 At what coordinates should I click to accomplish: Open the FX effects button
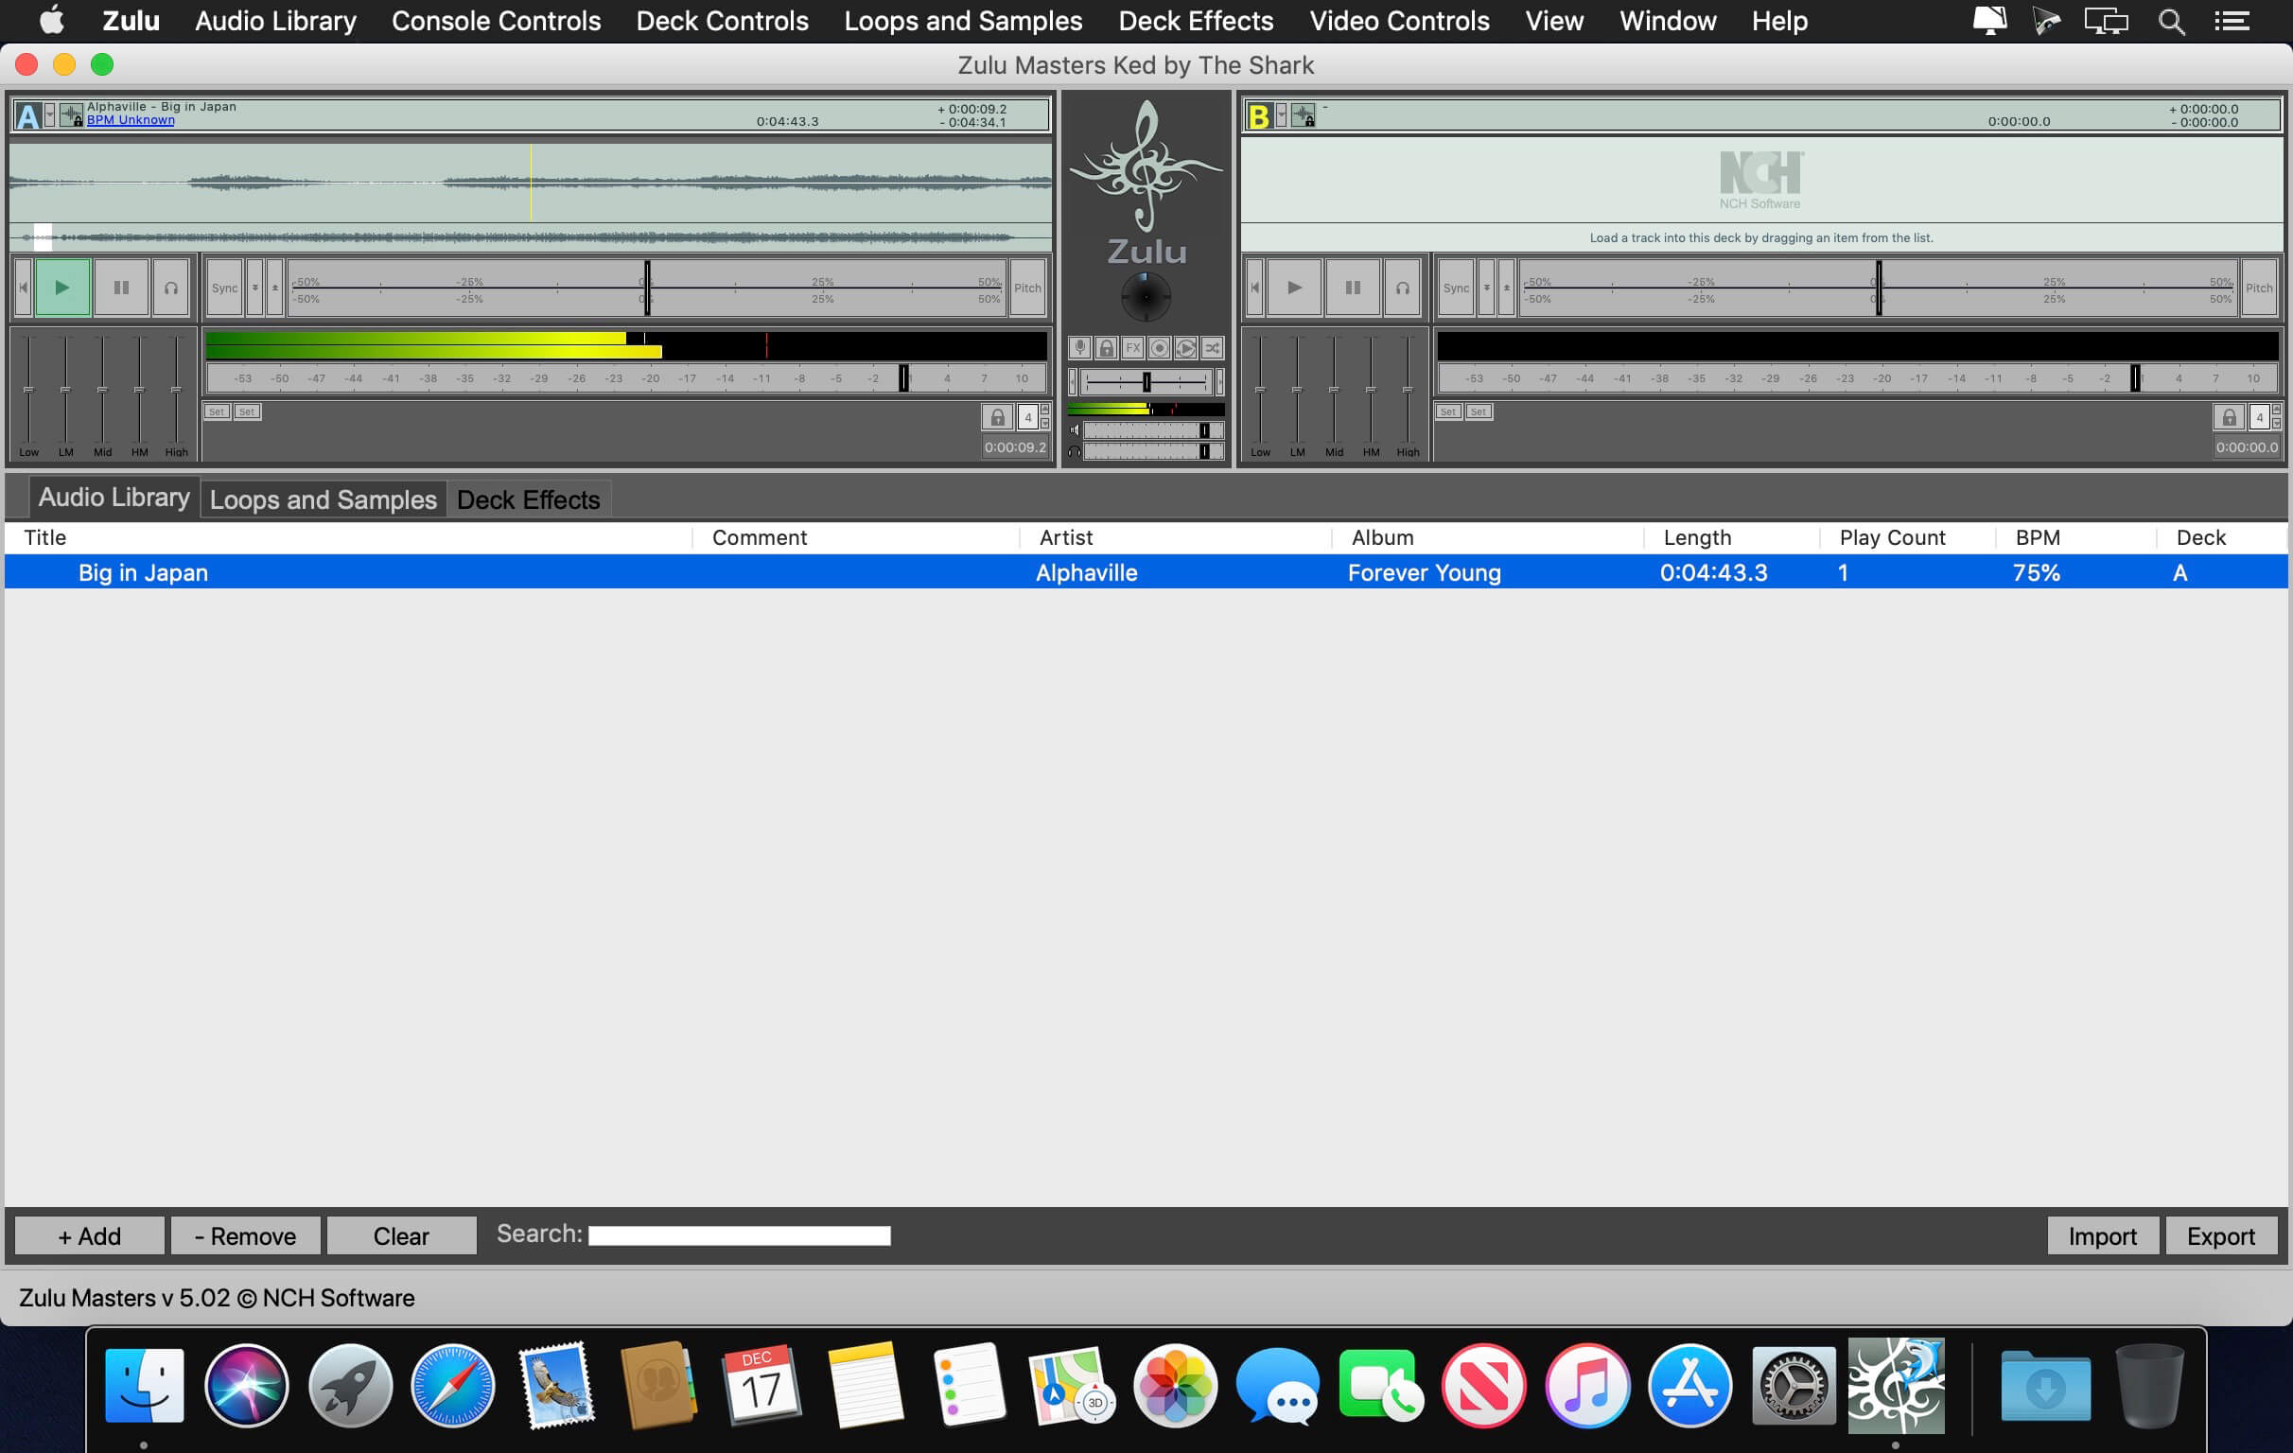(x=1132, y=347)
